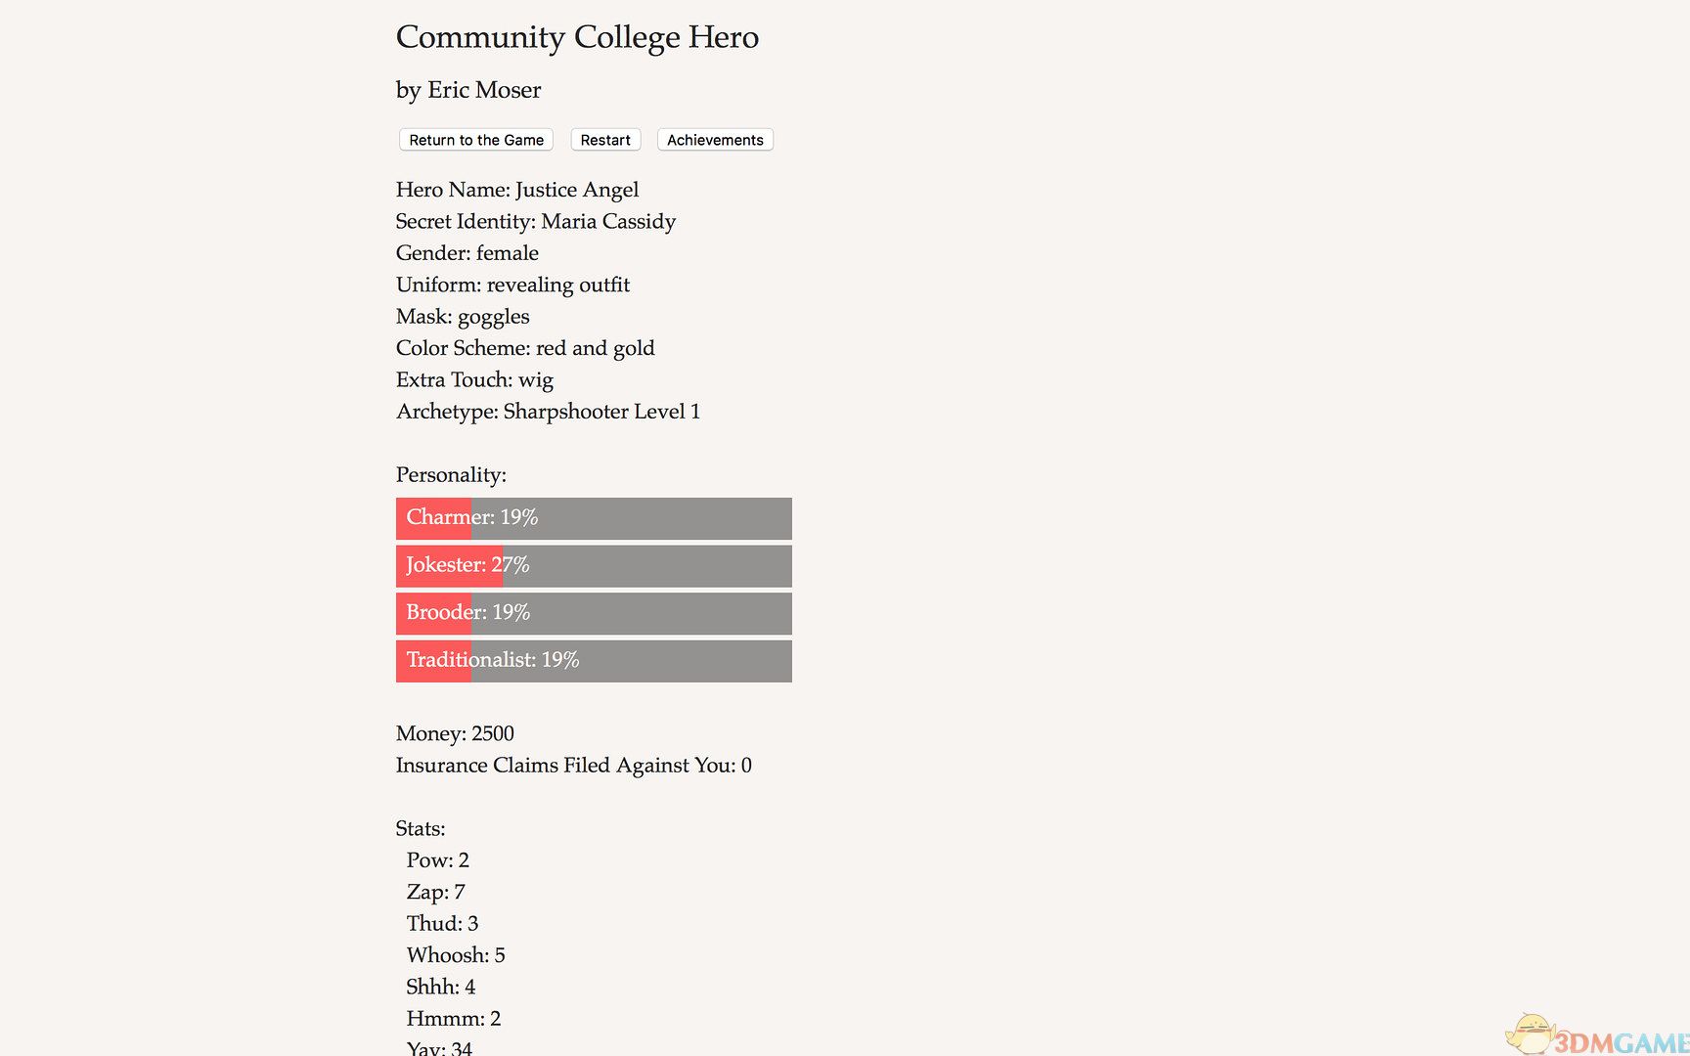Screen dimensions: 1690x1056
Task: Select the Traditionalist 19% personality bar
Action: point(594,661)
